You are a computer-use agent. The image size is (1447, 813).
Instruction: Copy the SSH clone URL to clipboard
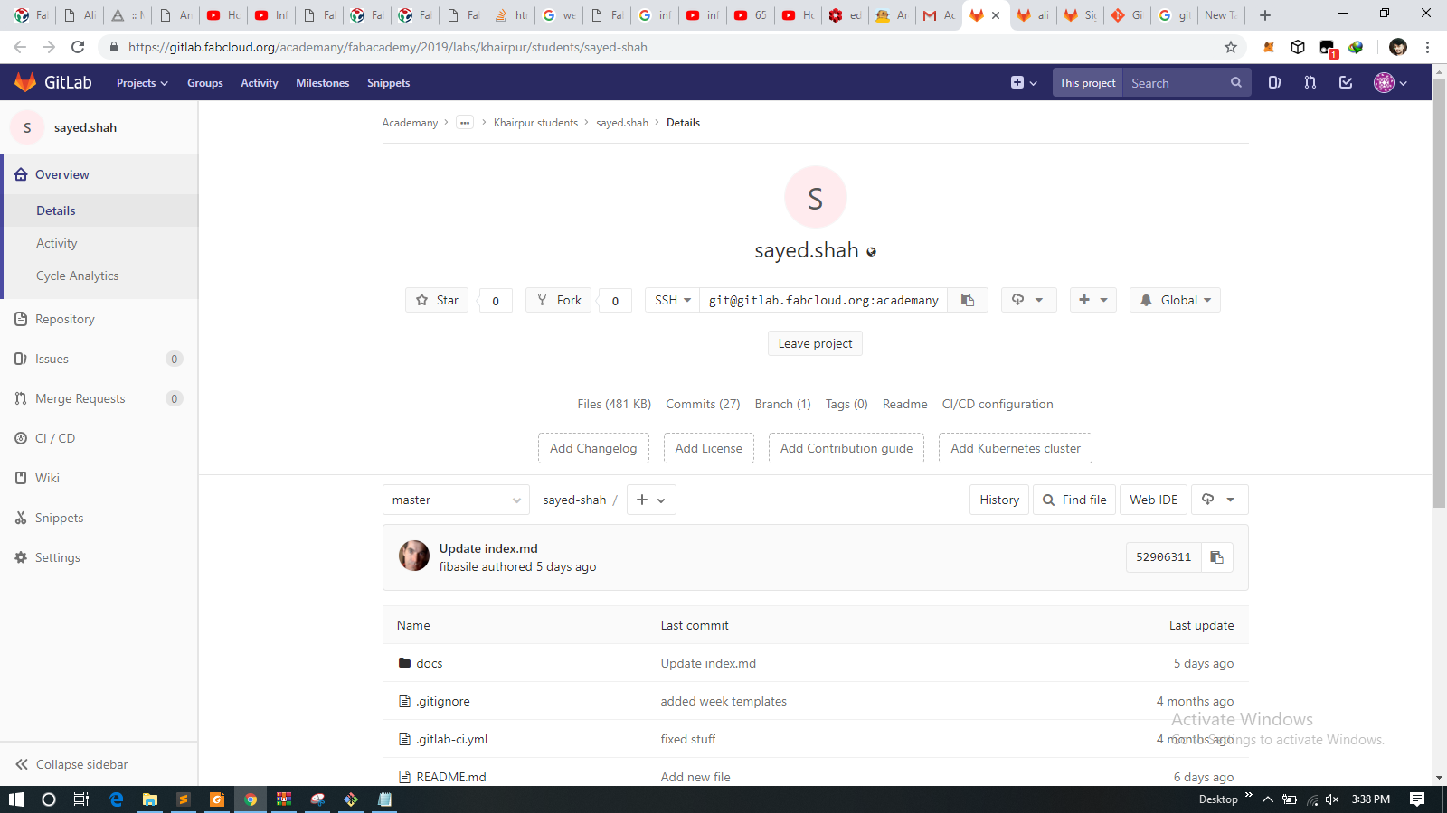[968, 300]
